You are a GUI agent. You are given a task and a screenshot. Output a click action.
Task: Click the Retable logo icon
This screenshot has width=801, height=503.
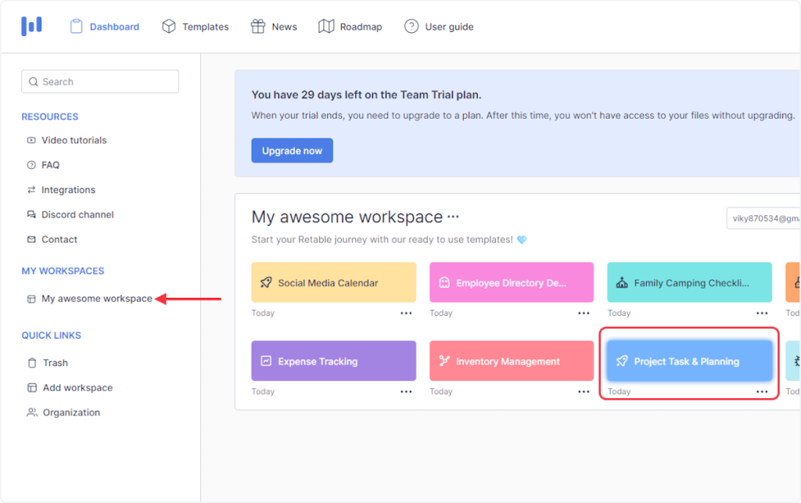(31, 26)
